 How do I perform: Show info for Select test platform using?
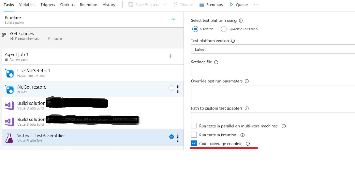point(241,20)
